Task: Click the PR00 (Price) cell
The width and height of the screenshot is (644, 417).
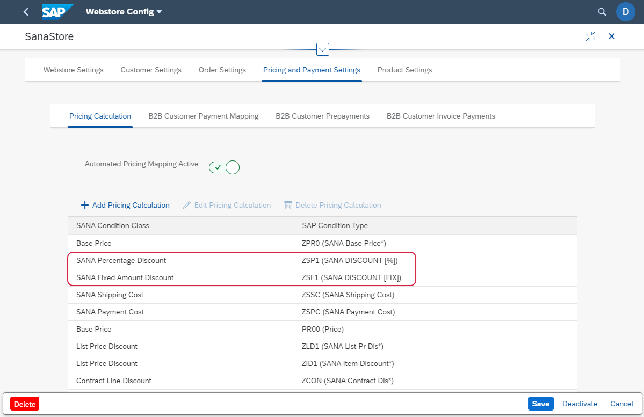Action: pyautogui.click(x=323, y=329)
